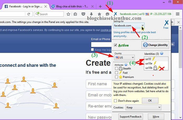Open the downloads arrow icon

coord(91,14)
